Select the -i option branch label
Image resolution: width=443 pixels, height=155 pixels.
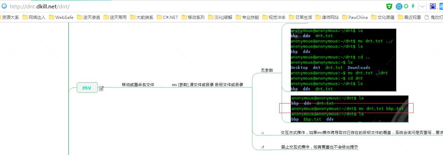(x=262, y=133)
